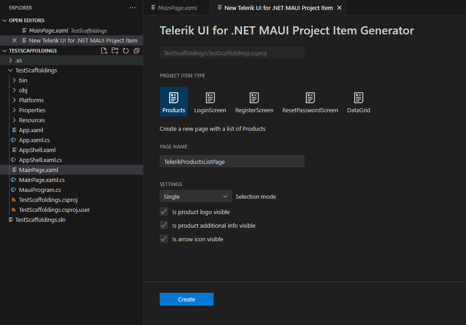This screenshot has width=466, height=325.
Task: Collapse all folders in explorer
Action: [137, 51]
